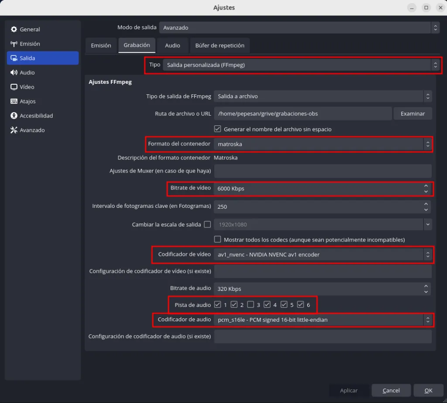This screenshot has width=447, height=403.
Task: Toggle 'Generar el nombre del archivo sin espacio'
Action: [217, 129]
